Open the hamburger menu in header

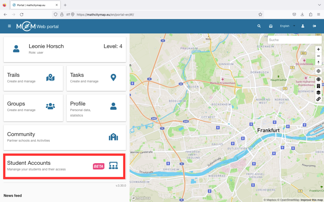[9, 26]
